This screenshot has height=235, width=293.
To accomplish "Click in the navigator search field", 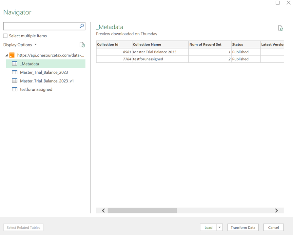I will (41, 26).
